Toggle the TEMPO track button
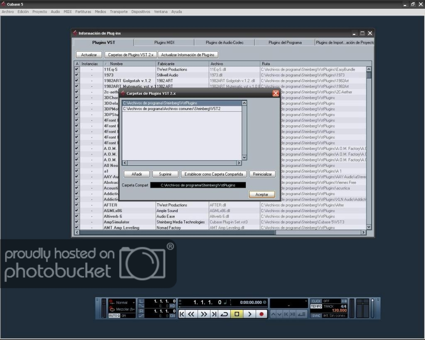This screenshot has width=425, height=340. 316,306
